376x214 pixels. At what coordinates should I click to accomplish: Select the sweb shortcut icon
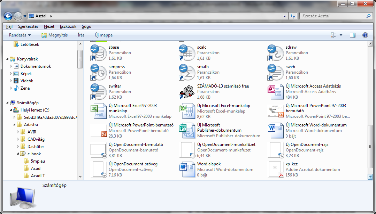[x=275, y=72]
